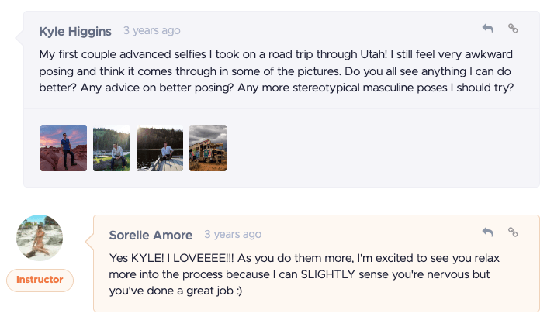Click '3 years ago' timestamp on Sorelle's reply
The width and height of the screenshot is (554, 327).
coord(233,234)
